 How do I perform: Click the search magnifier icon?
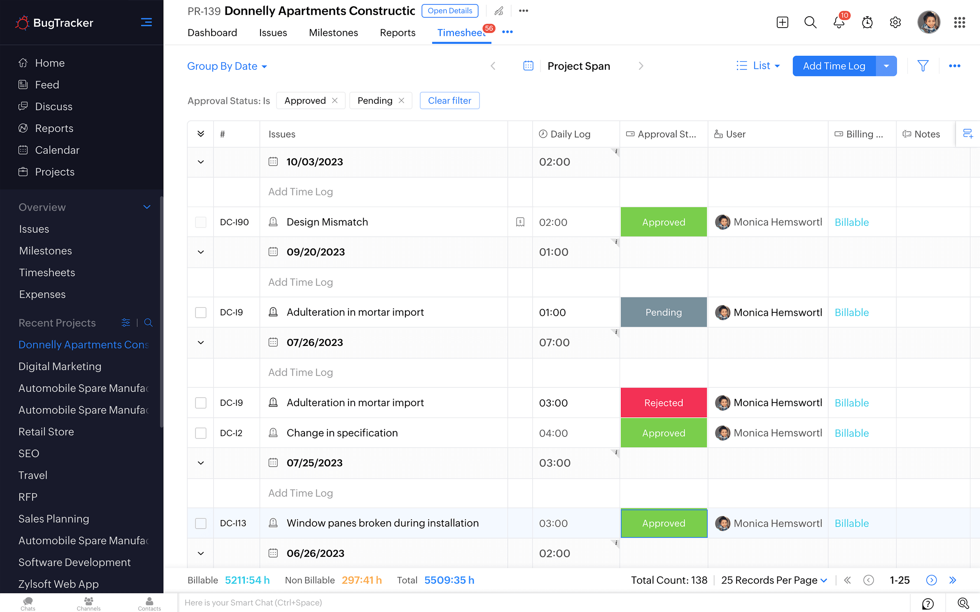tap(810, 23)
